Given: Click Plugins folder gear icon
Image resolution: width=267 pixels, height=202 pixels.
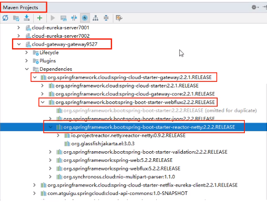Looking at the screenshot, I should [x=36, y=61].
